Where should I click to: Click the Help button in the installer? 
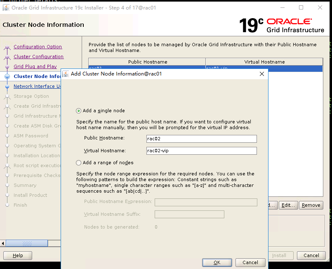[x=18, y=255]
